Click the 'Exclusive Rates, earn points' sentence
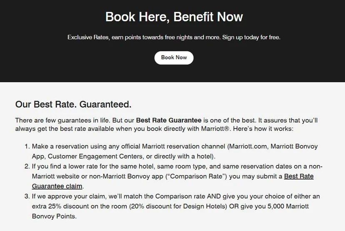345x231 pixels. click(x=144, y=37)
